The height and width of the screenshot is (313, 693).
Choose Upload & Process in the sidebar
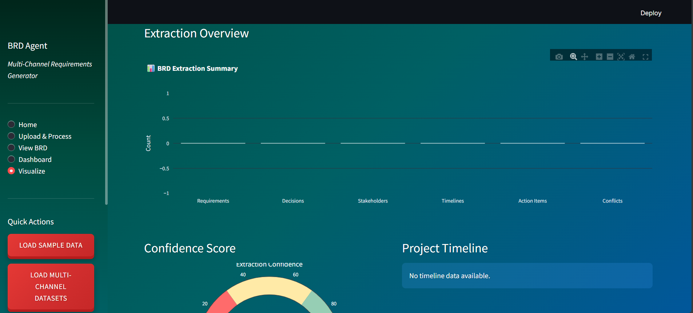(12, 136)
